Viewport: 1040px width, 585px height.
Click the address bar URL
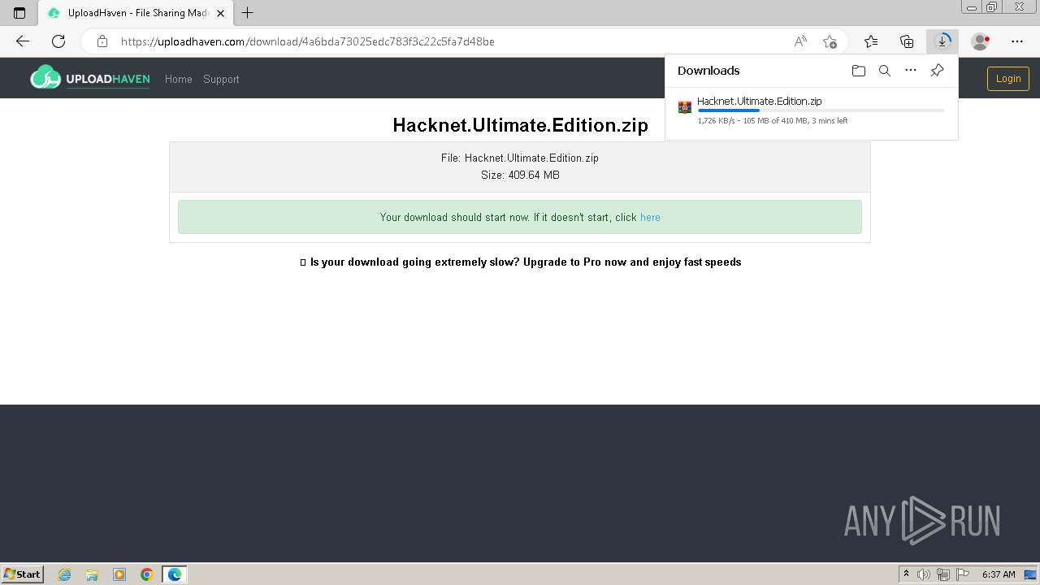pos(307,41)
